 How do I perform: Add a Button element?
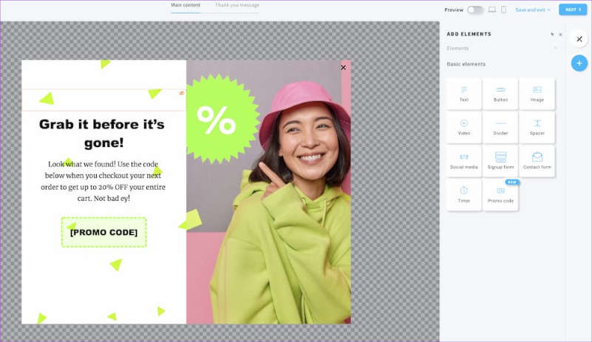[500, 94]
